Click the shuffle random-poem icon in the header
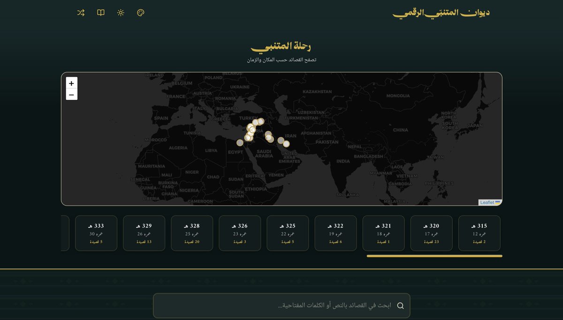The width and height of the screenshot is (563, 320). point(80,13)
